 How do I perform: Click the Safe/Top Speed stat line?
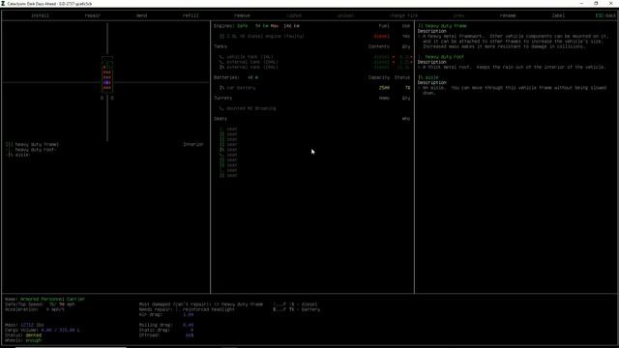[x=40, y=304]
